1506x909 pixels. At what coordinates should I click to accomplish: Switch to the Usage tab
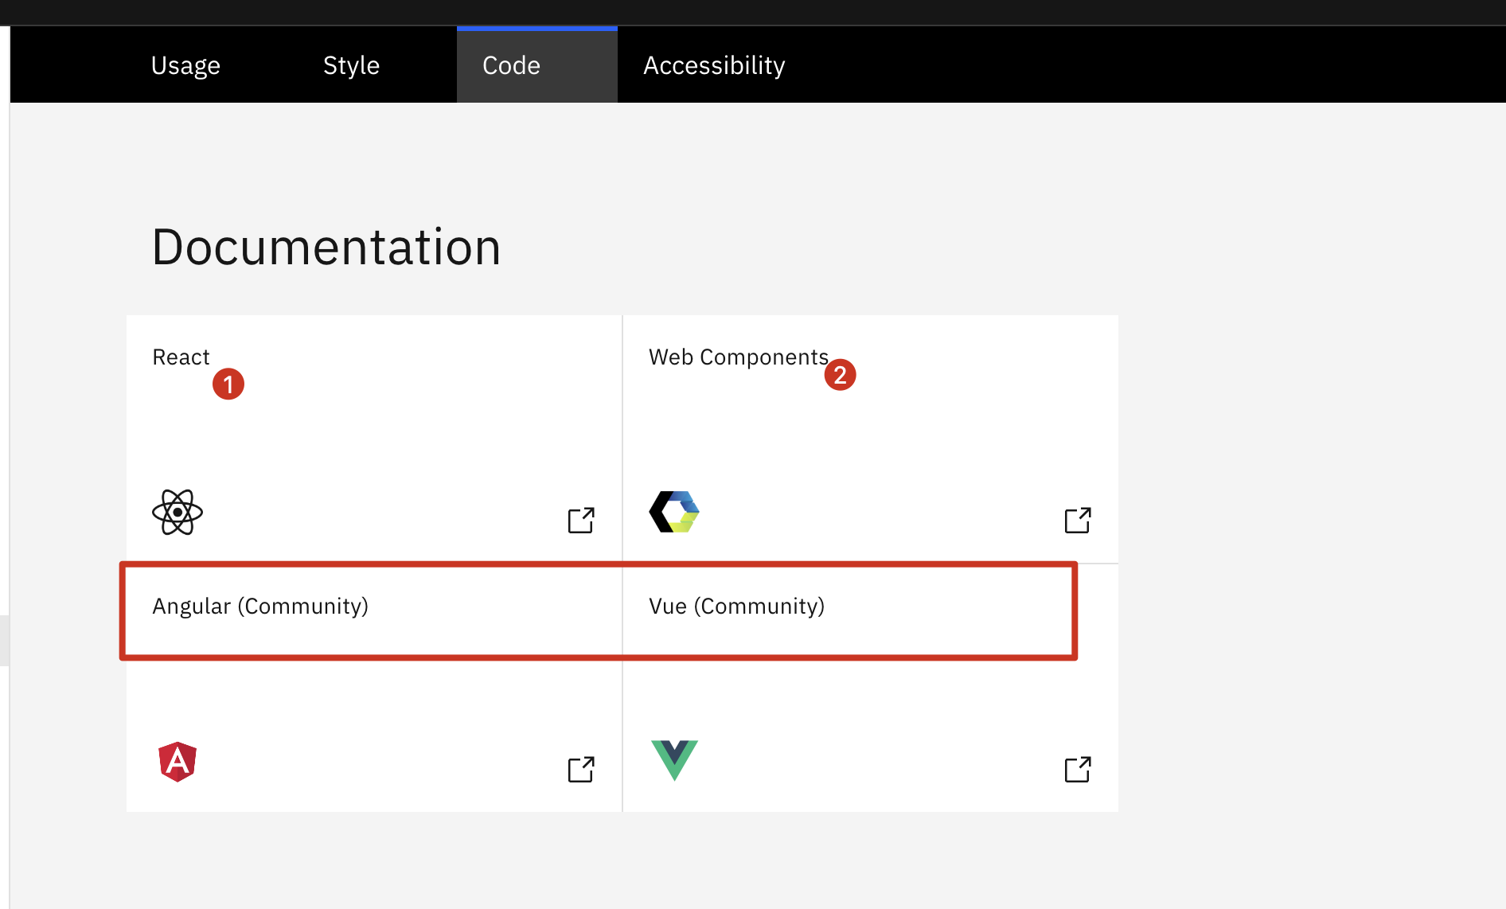click(185, 65)
